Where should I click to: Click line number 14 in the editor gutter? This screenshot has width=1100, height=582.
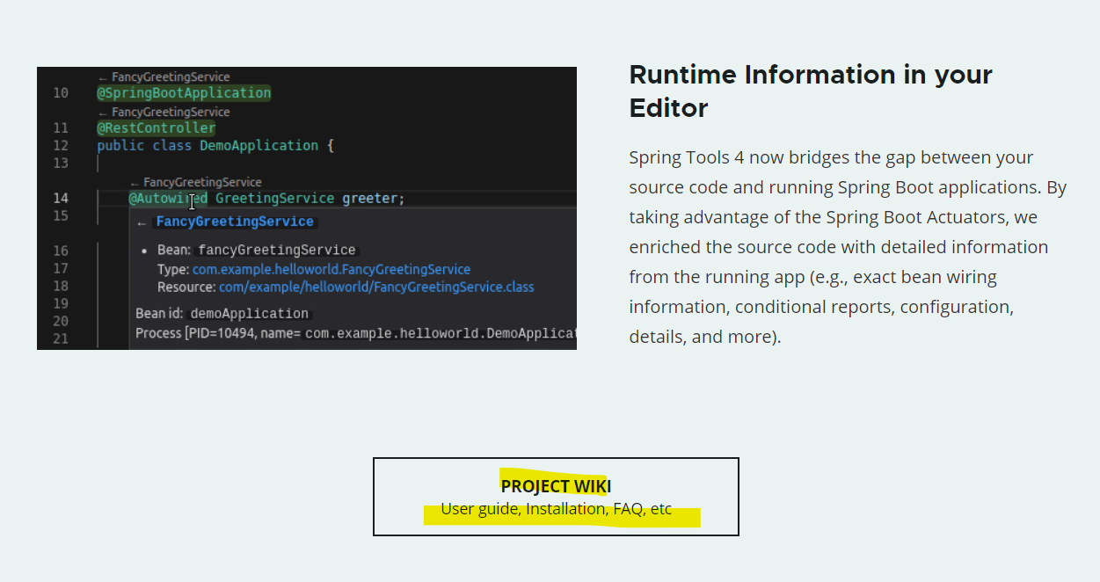61,198
